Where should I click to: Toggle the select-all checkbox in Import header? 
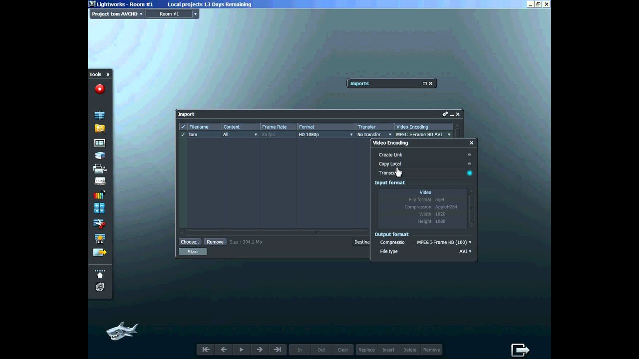pyautogui.click(x=183, y=127)
